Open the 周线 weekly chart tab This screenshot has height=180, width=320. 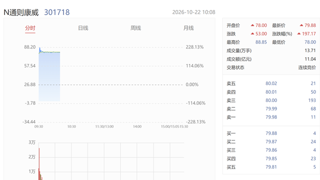click(135, 28)
